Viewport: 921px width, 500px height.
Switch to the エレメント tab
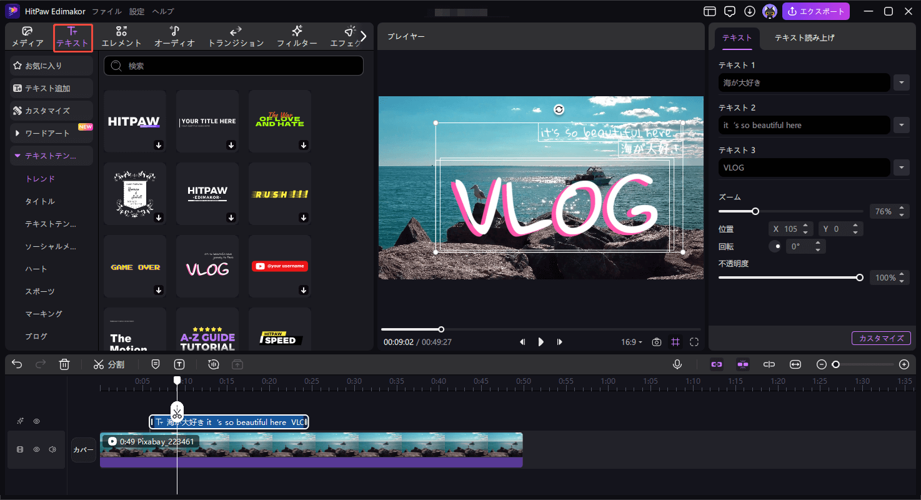pyautogui.click(x=122, y=37)
